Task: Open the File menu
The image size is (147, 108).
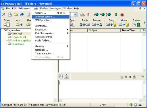Action: [x=8, y=9]
